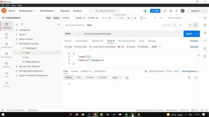Click the edit pencil build mode icon

coord(190,25)
